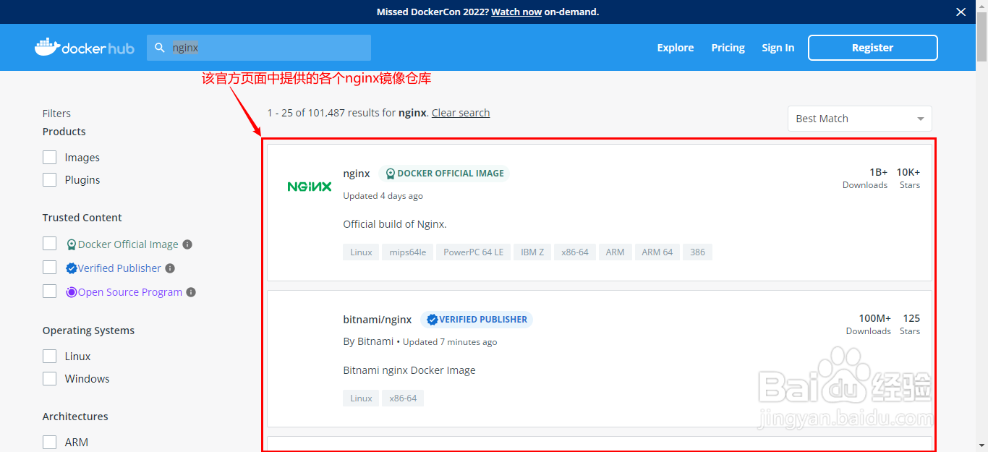The width and height of the screenshot is (988, 452).
Task: Open the nginx repository title
Action: tap(357, 174)
